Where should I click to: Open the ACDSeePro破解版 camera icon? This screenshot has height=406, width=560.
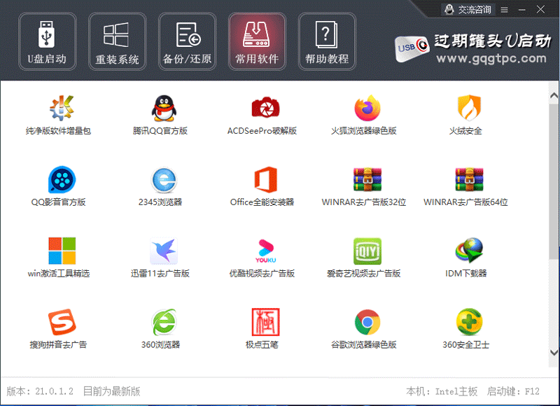click(x=265, y=108)
